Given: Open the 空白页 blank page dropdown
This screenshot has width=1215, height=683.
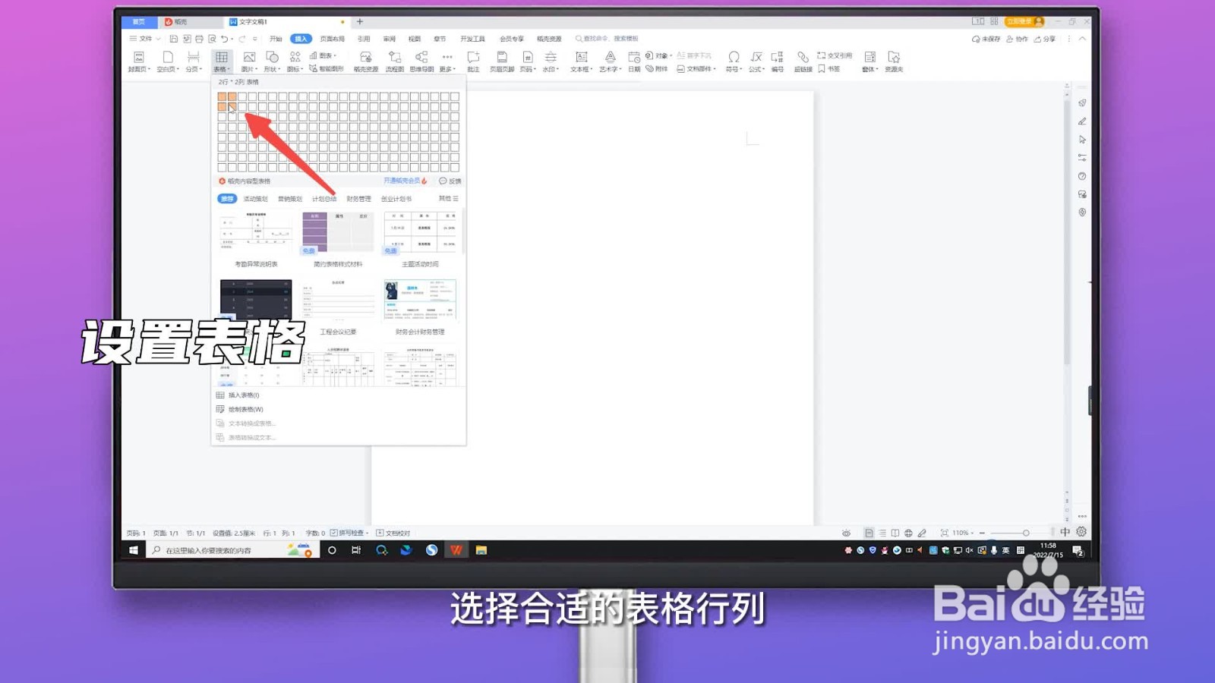Looking at the screenshot, I should 167,61.
